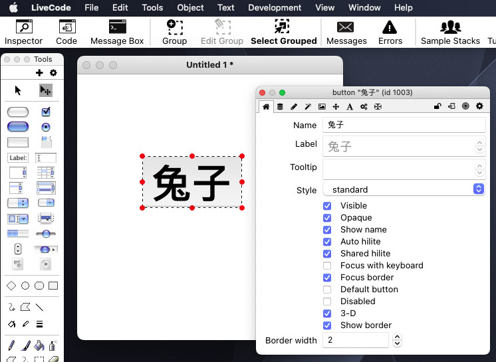Toggle Select Grouped in toolbar
496x362 pixels.
click(284, 33)
